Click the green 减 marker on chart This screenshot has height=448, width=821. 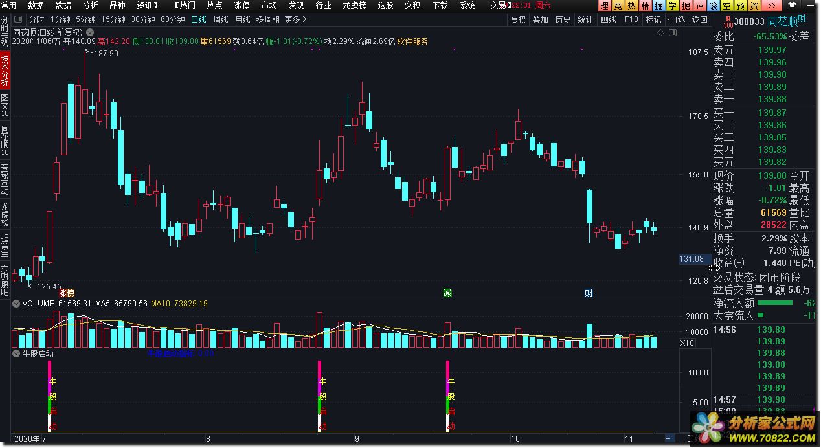[447, 293]
